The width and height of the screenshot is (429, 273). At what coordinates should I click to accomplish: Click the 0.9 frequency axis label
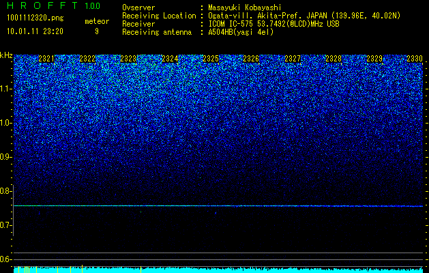[5, 157]
